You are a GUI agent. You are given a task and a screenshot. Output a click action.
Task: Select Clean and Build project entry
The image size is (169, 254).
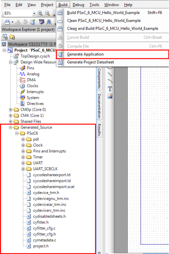click(x=112, y=29)
